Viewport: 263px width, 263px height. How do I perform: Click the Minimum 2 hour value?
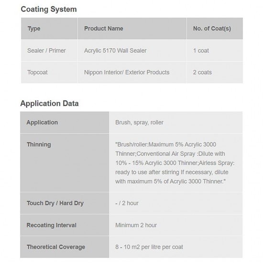tap(136, 225)
